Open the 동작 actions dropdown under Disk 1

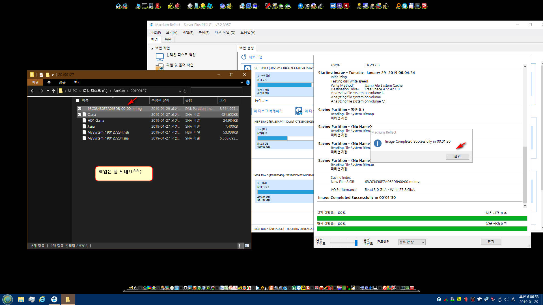click(x=261, y=100)
